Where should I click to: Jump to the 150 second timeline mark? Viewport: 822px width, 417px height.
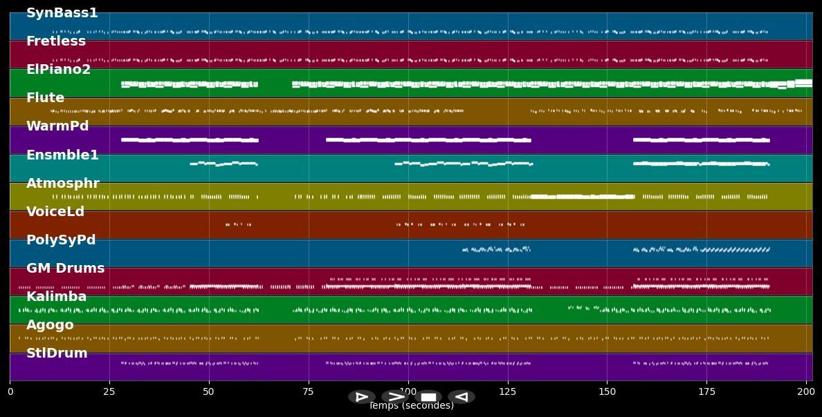coord(607,392)
